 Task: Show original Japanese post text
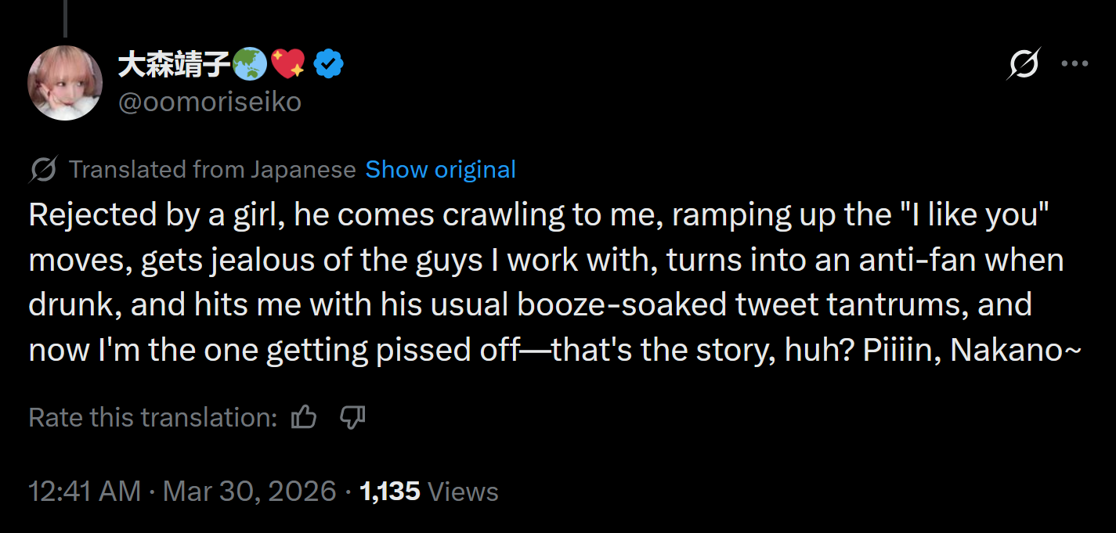pyautogui.click(x=440, y=170)
